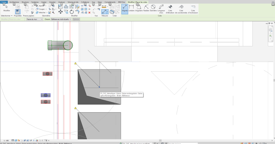Image resolution: width=275 pixels, height=144 pixels.
Task: Click the horizontal scrollbar thumb
Action: (160, 140)
